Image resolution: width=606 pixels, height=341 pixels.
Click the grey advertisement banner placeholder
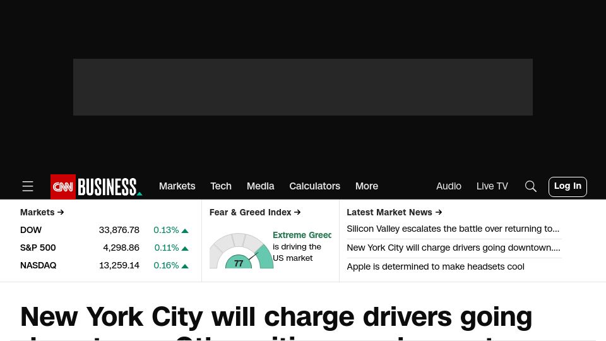click(303, 87)
